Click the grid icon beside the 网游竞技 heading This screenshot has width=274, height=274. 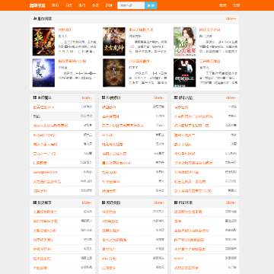[x=104, y=202]
